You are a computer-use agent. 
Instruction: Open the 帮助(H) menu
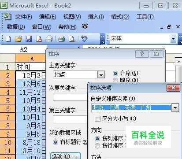click(x=67, y=27)
